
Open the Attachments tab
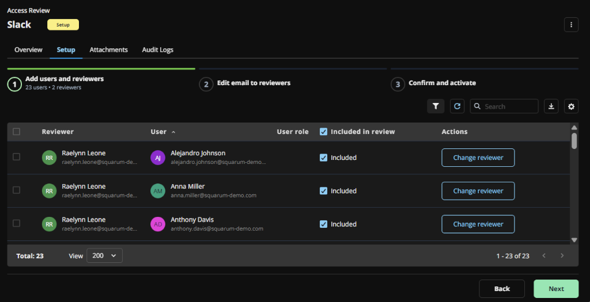(108, 49)
